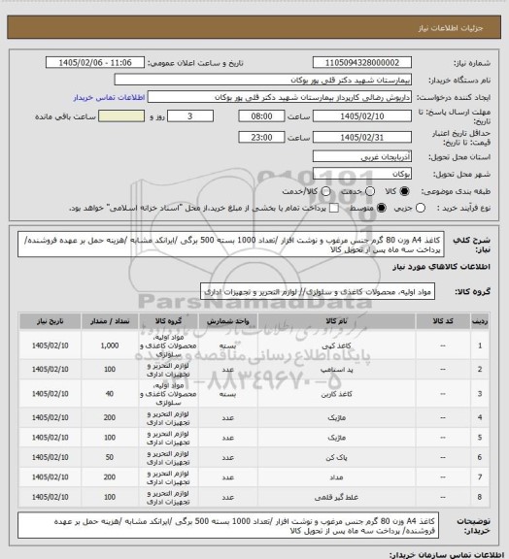The image size is (509, 559).
Task: Click the empty remaining hours field
Action: tap(121, 116)
